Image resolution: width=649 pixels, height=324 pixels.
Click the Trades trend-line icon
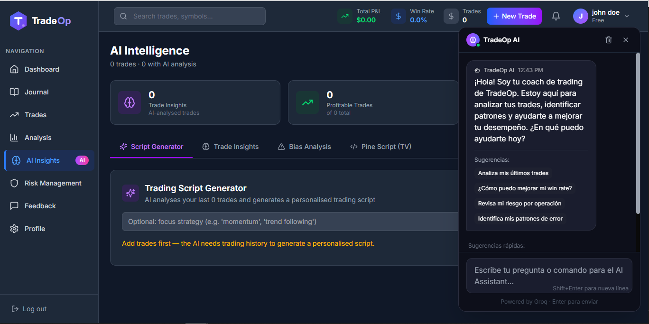pos(15,115)
